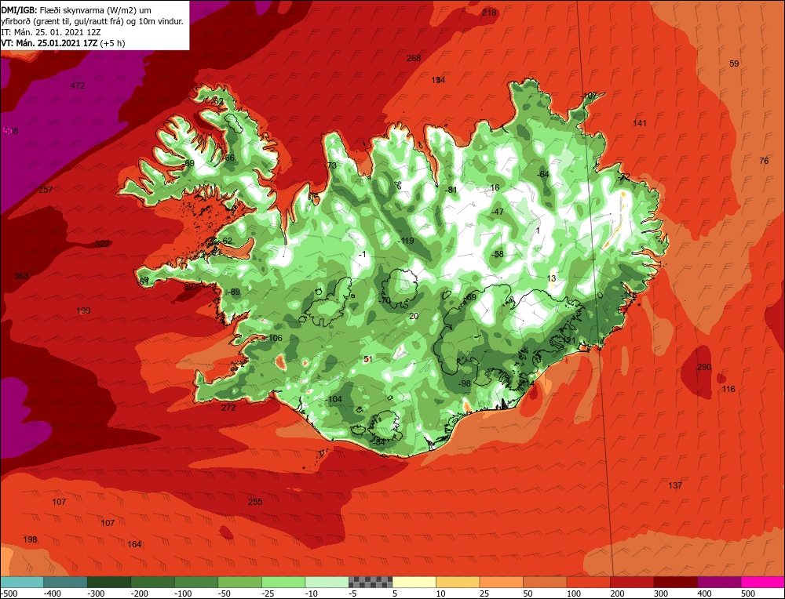The image size is (785, 599).
Task: Select the -58 value on the map
Action: click(x=497, y=254)
